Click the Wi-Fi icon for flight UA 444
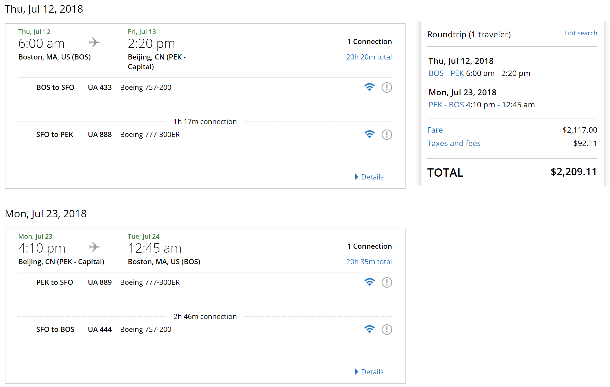 point(369,329)
